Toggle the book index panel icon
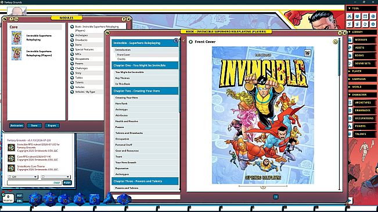This screenshot has width=378, height=212. coord(176,41)
